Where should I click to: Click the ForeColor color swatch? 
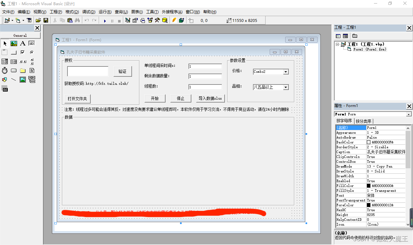click(369, 205)
